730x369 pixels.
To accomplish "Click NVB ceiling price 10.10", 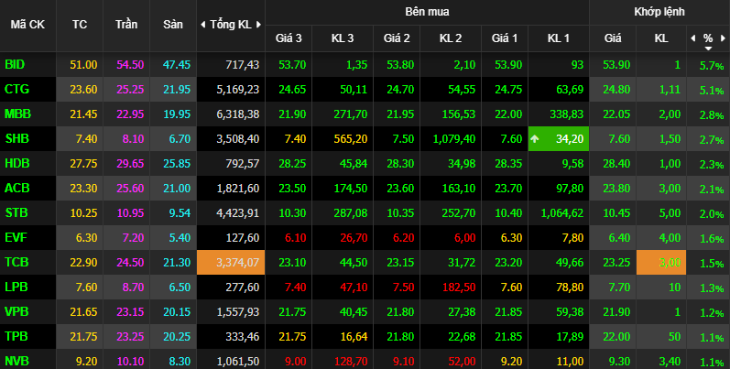I will click(x=130, y=361).
